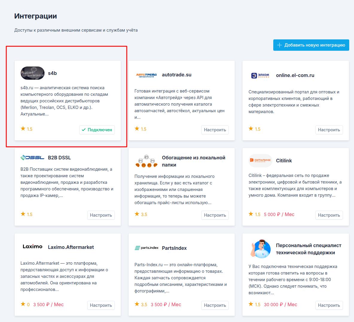This screenshot has width=354, height=322.
Task: Click the local folder enrichment icon
Action: tap(146, 161)
